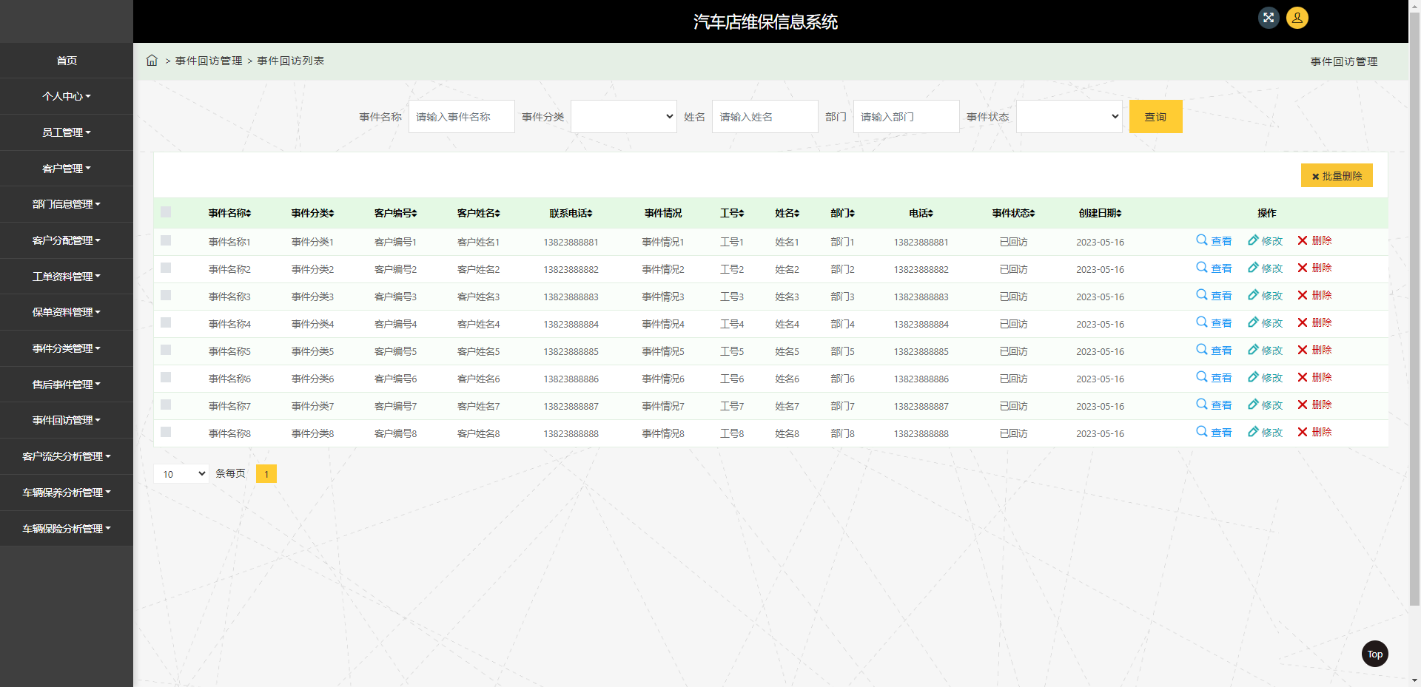
Task: Click the view magnifier icon for 事件名称8
Action: pyautogui.click(x=1202, y=432)
